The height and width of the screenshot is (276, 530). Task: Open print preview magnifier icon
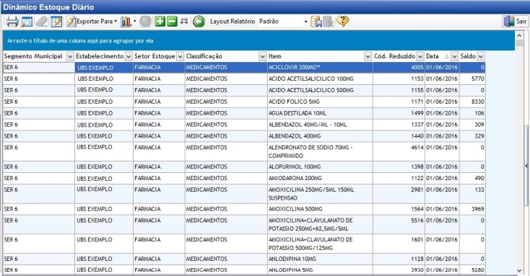(x=27, y=22)
